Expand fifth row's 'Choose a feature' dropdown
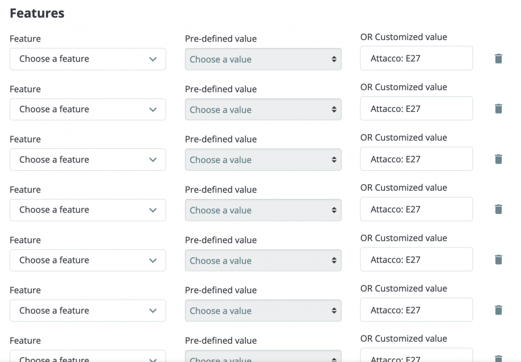The width and height of the screenshot is (521, 362). pyautogui.click(x=88, y=260)
